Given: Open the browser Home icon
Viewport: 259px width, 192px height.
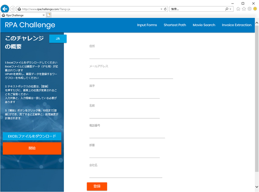Looking at the screenshot, I should tap(238, 9).
